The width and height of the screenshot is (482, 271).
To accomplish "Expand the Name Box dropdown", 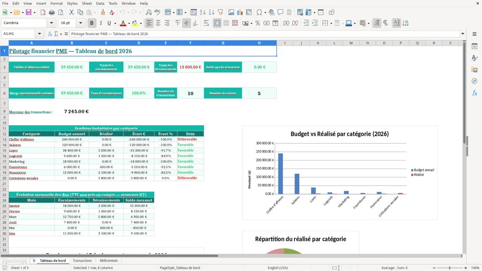I will coord(39,34).
